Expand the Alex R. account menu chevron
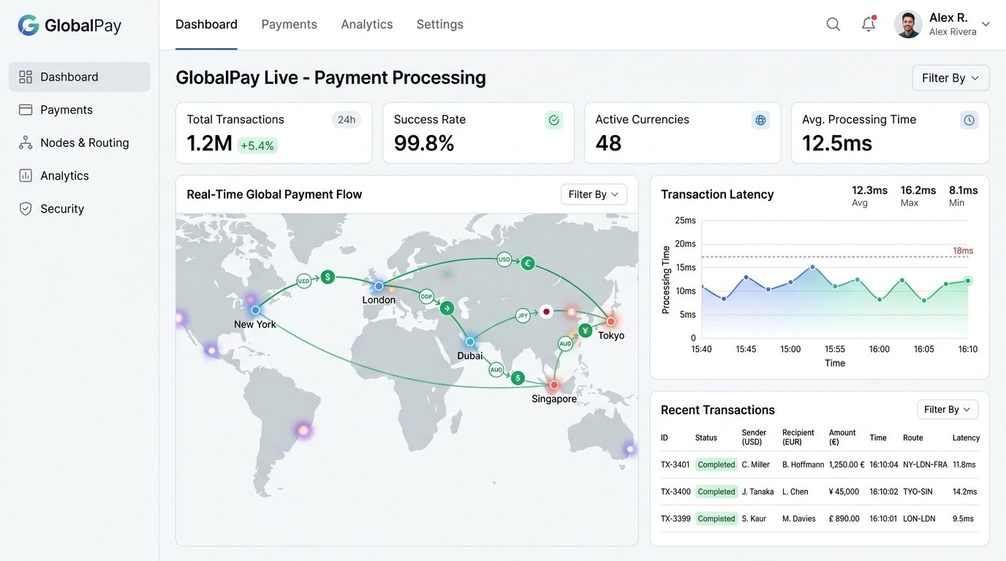This screenshot has width=1006, height=561. point(986,24)
